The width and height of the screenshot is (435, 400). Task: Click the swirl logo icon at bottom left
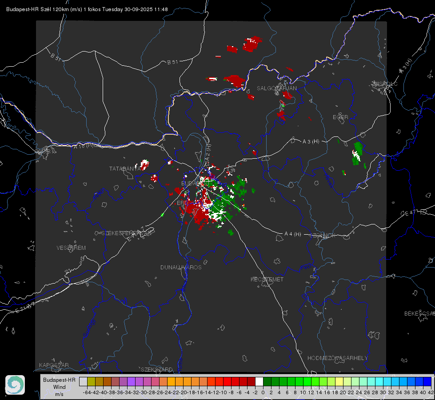coord(15,385)
